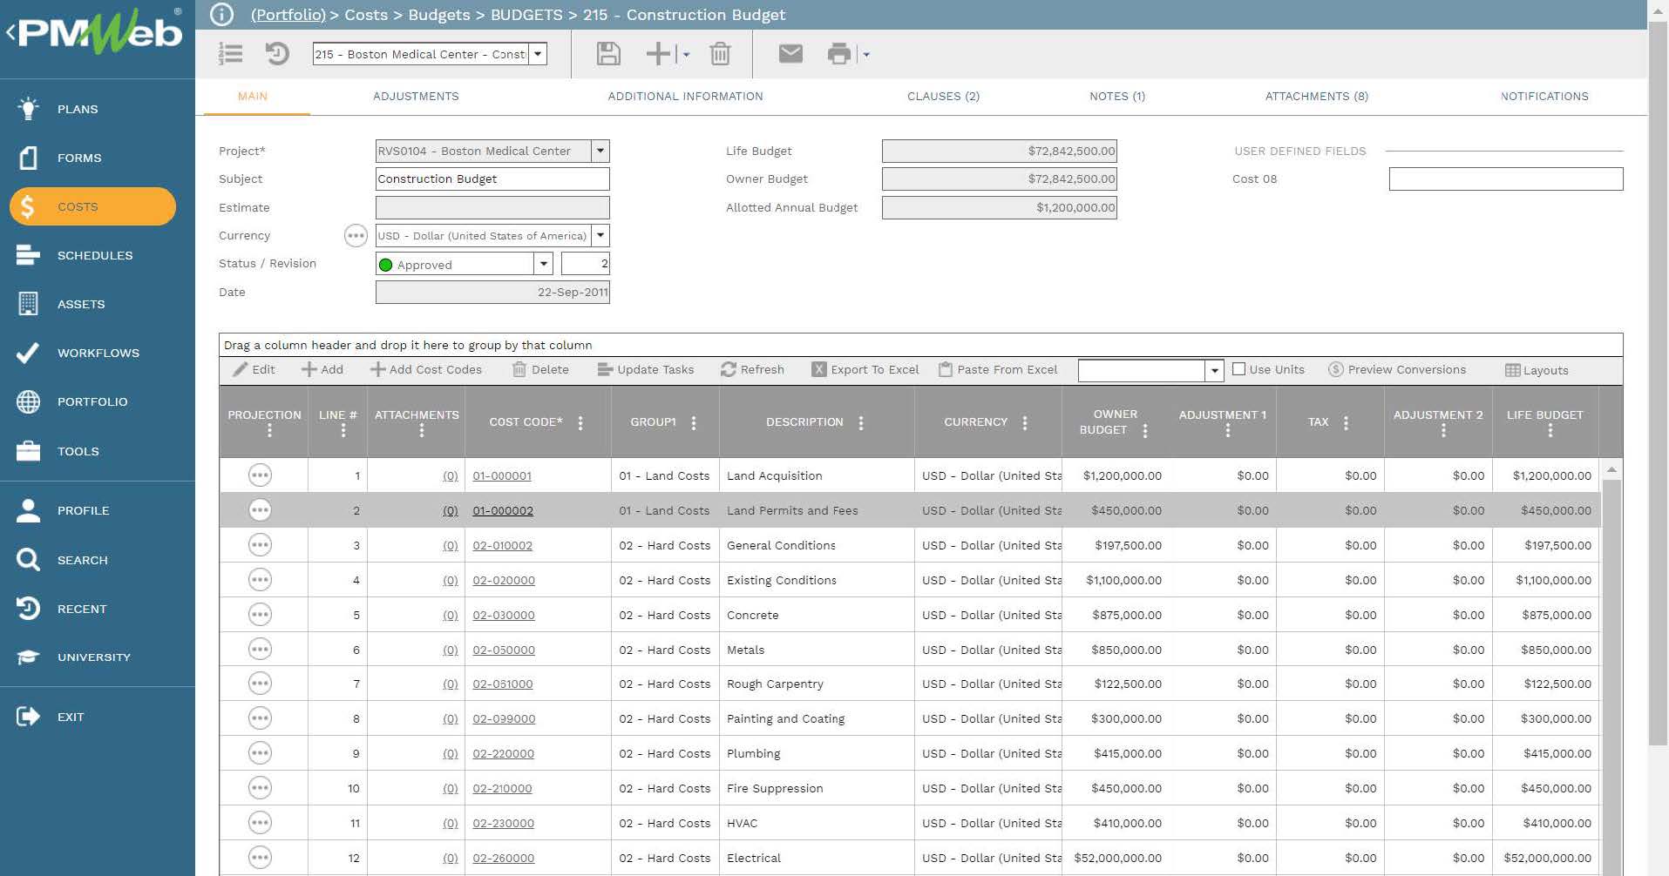The height and width of the screenshot is (876, 1669).
Task: Expand the add-new dropdown arrow
Action: point(686,55)
